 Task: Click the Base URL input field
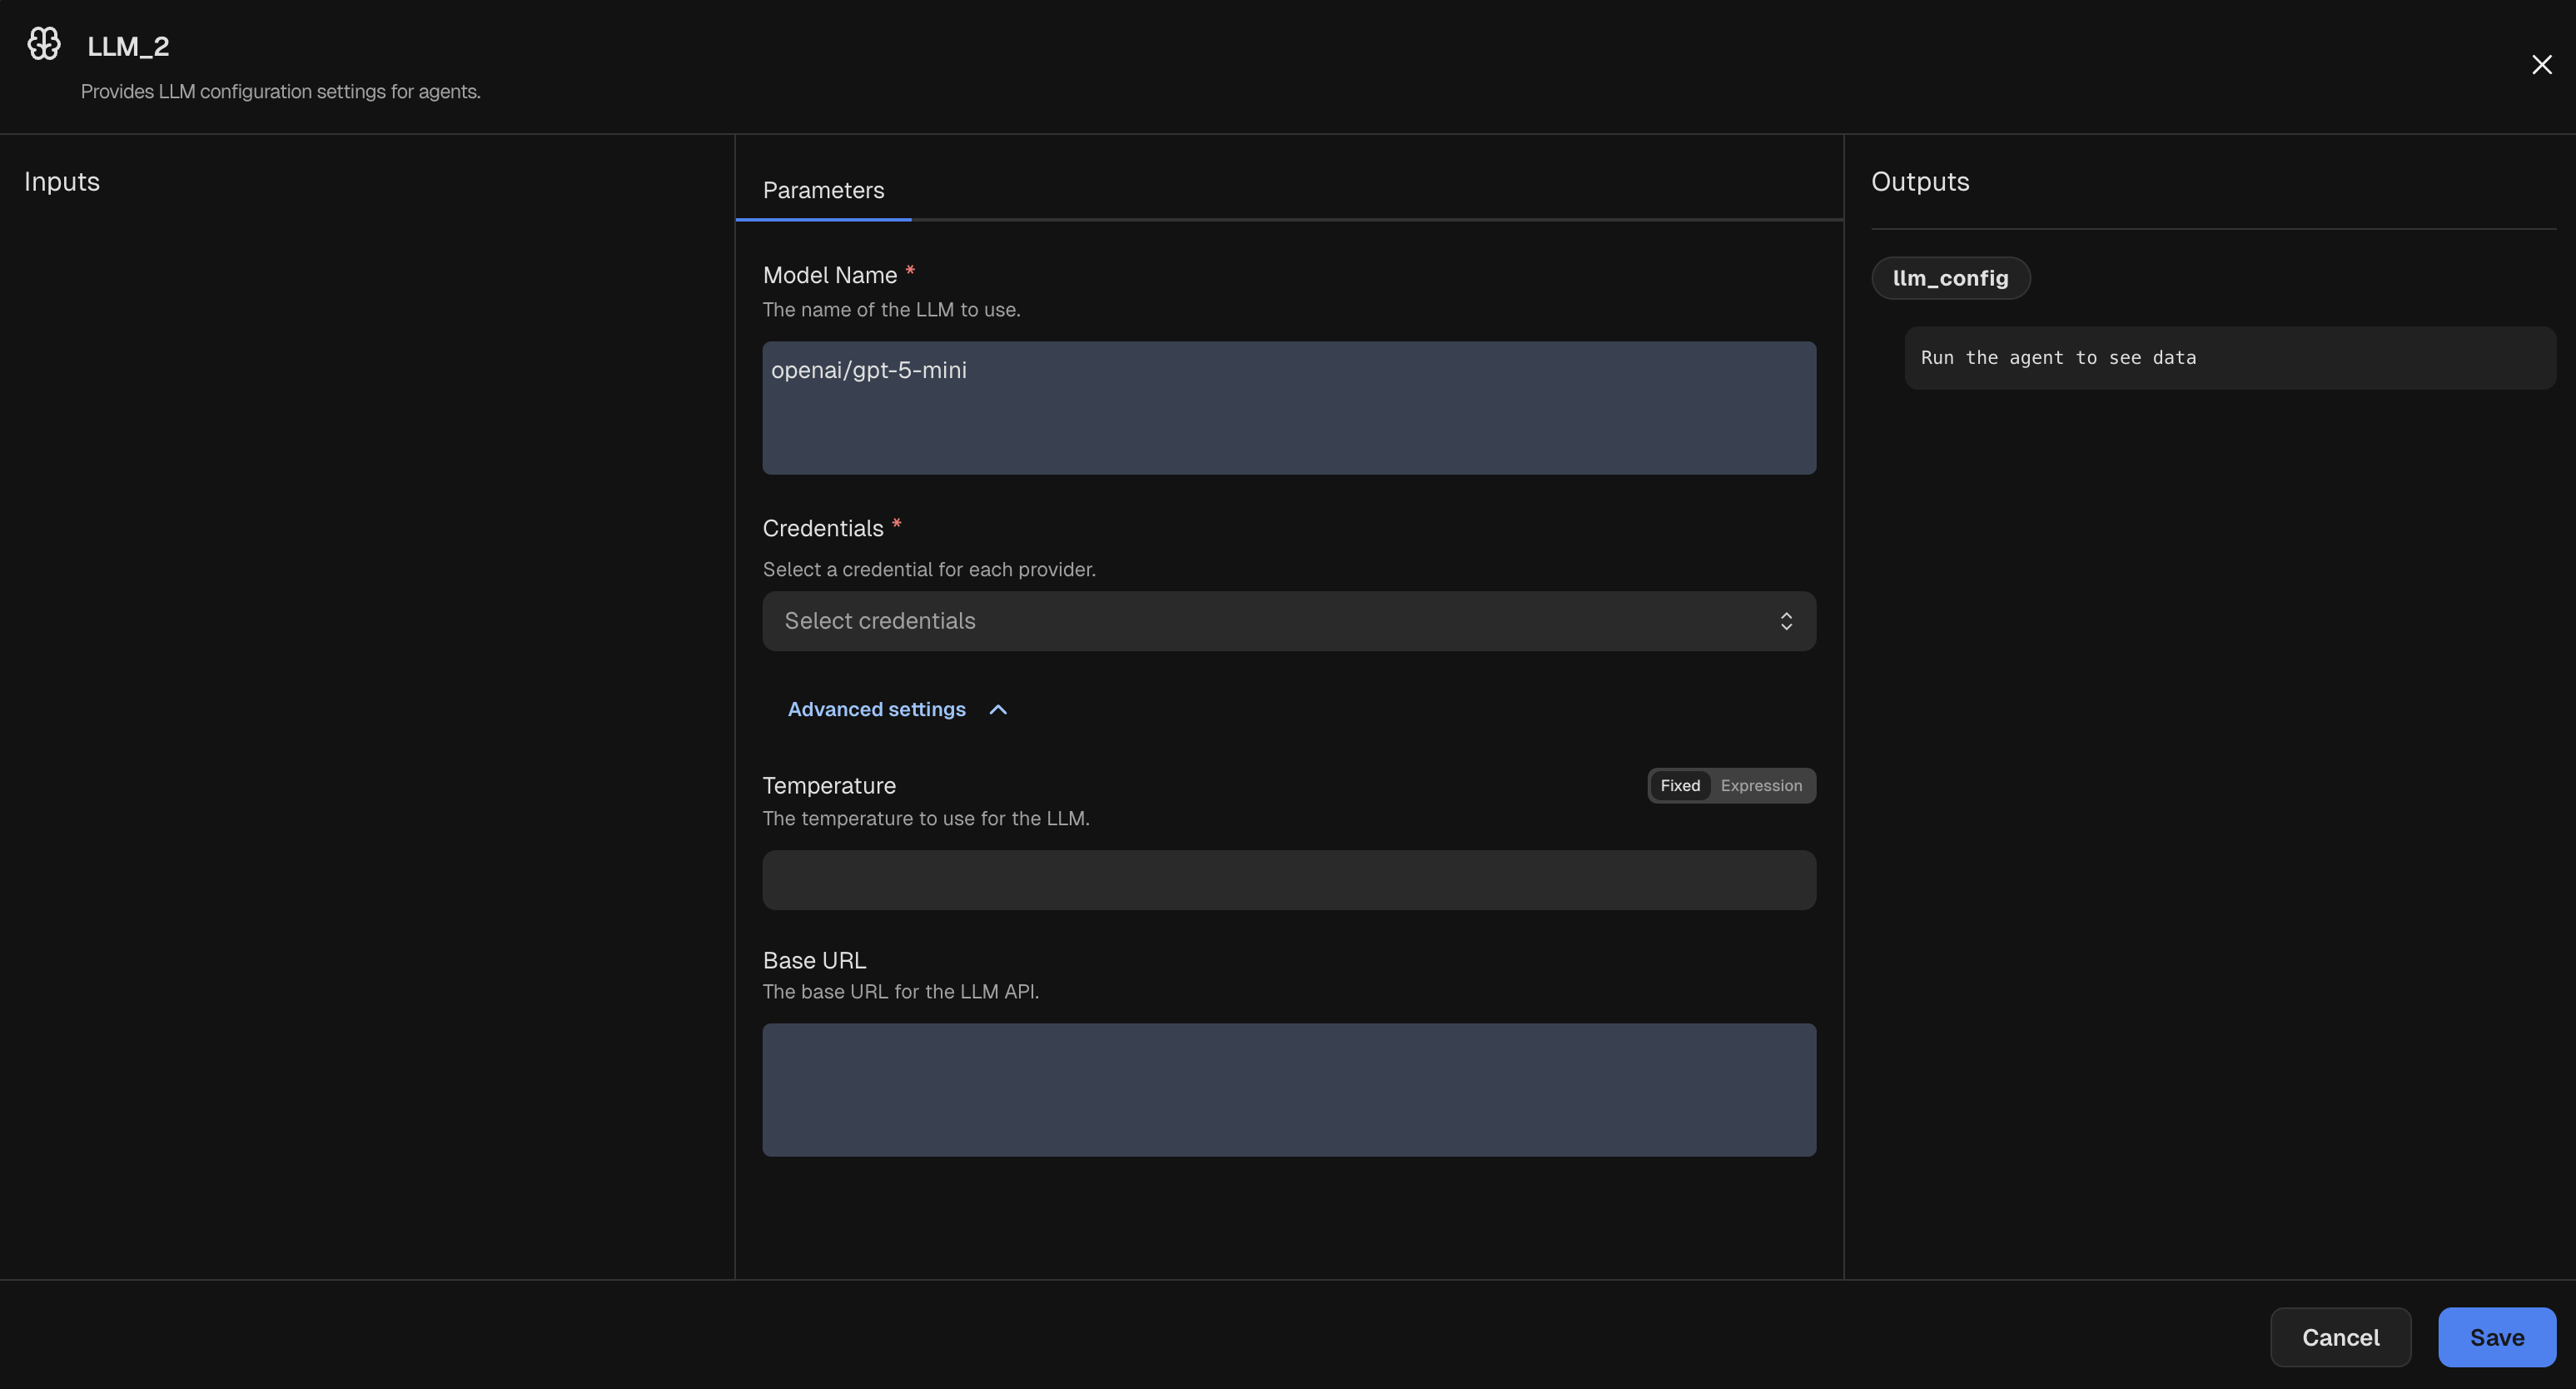(1289, 1089)
